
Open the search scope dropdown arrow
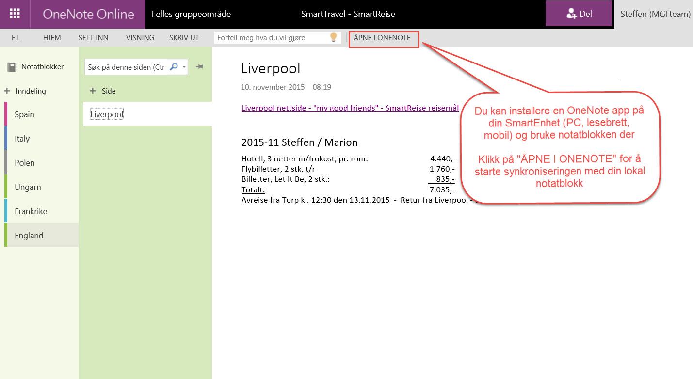pyautogui.click(x=184, y=67)
